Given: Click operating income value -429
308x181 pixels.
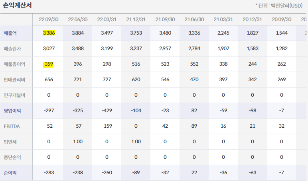Looking at the screenshot, I should click(107, 111).
